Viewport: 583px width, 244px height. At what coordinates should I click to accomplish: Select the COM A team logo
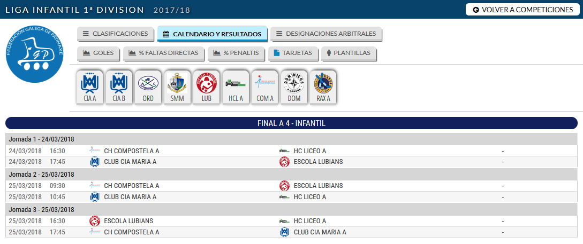[264, 88]
